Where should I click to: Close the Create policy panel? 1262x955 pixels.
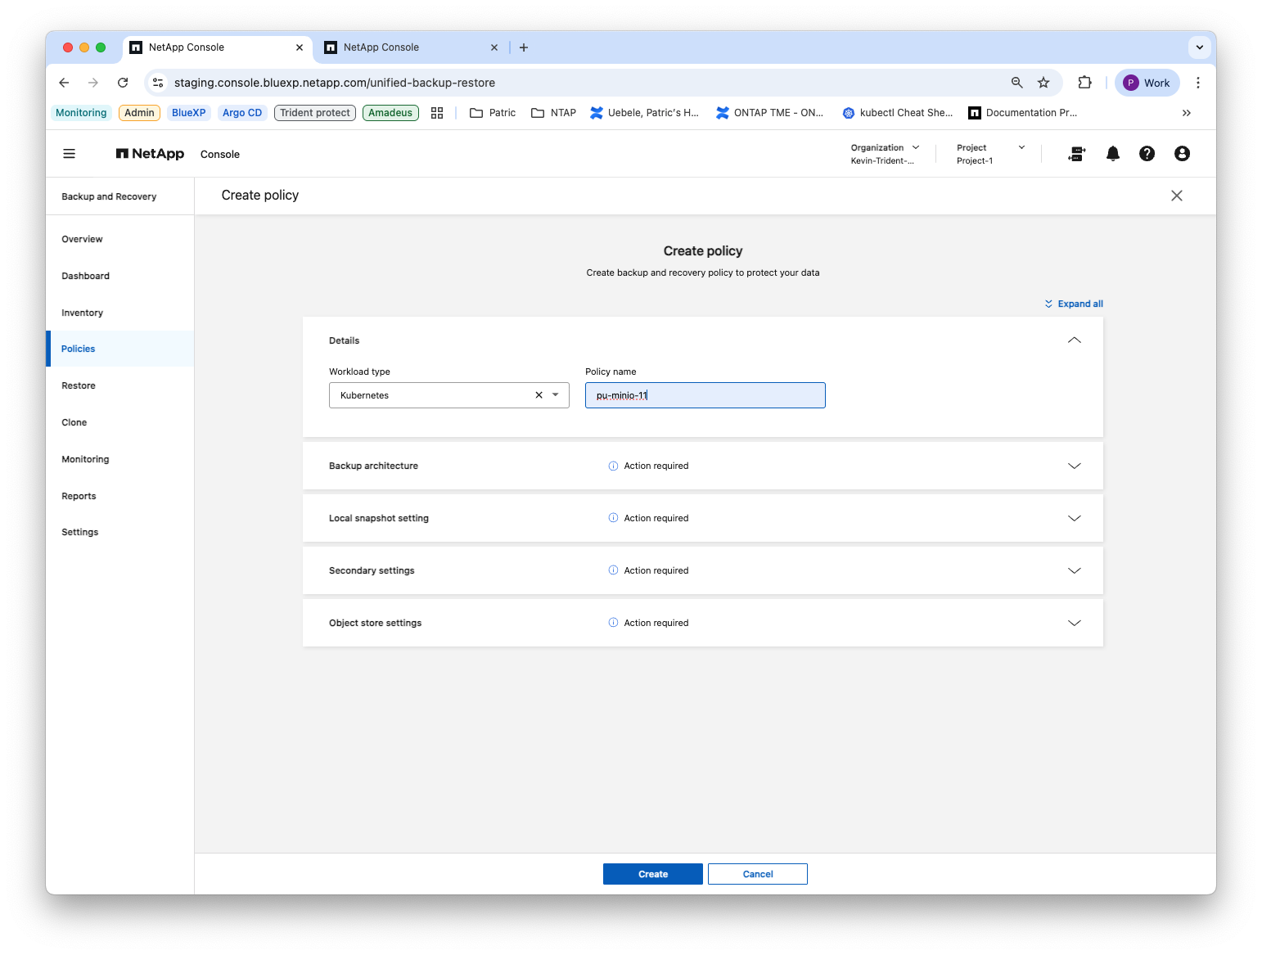(1176, 196)
